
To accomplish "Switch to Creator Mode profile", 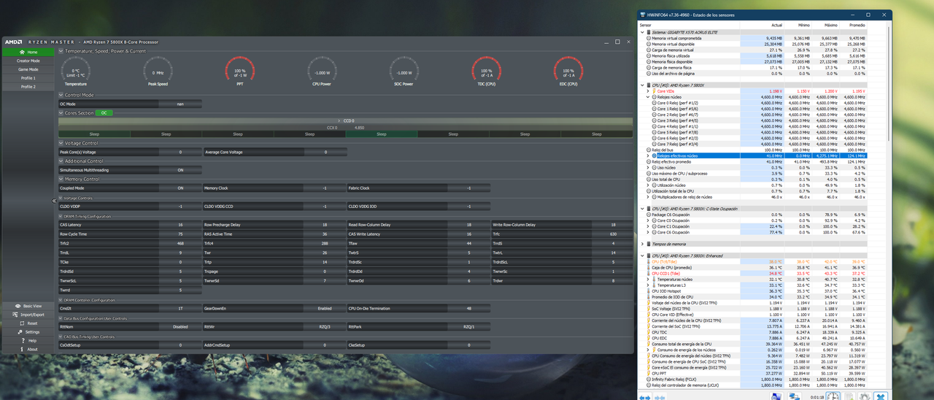I will tap(28, 61).
